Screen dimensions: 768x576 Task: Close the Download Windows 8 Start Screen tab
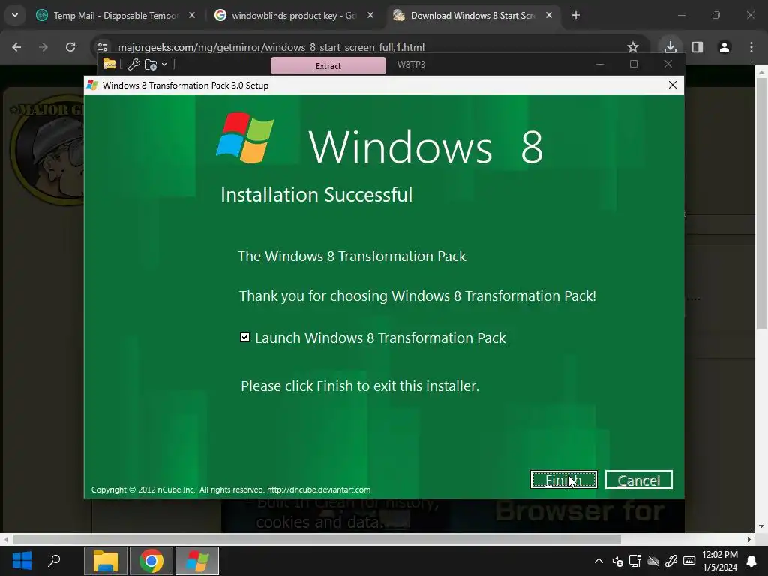coord(548,16)
